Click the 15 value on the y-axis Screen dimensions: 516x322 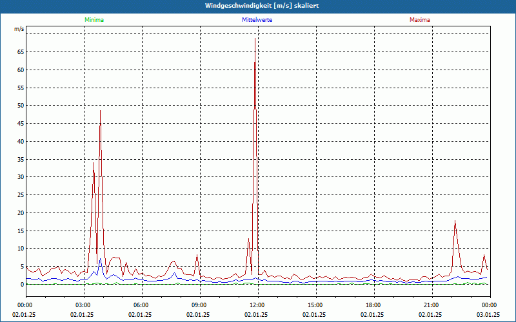coord(21,231)
